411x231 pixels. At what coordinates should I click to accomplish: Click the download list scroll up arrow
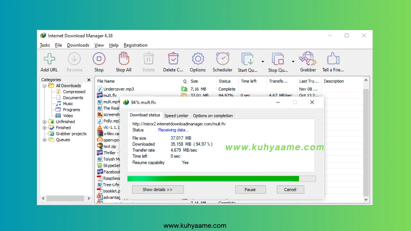click(366, 80)
